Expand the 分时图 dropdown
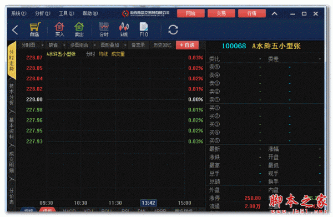Screen dimensions: 333x217 pos(43,45)
